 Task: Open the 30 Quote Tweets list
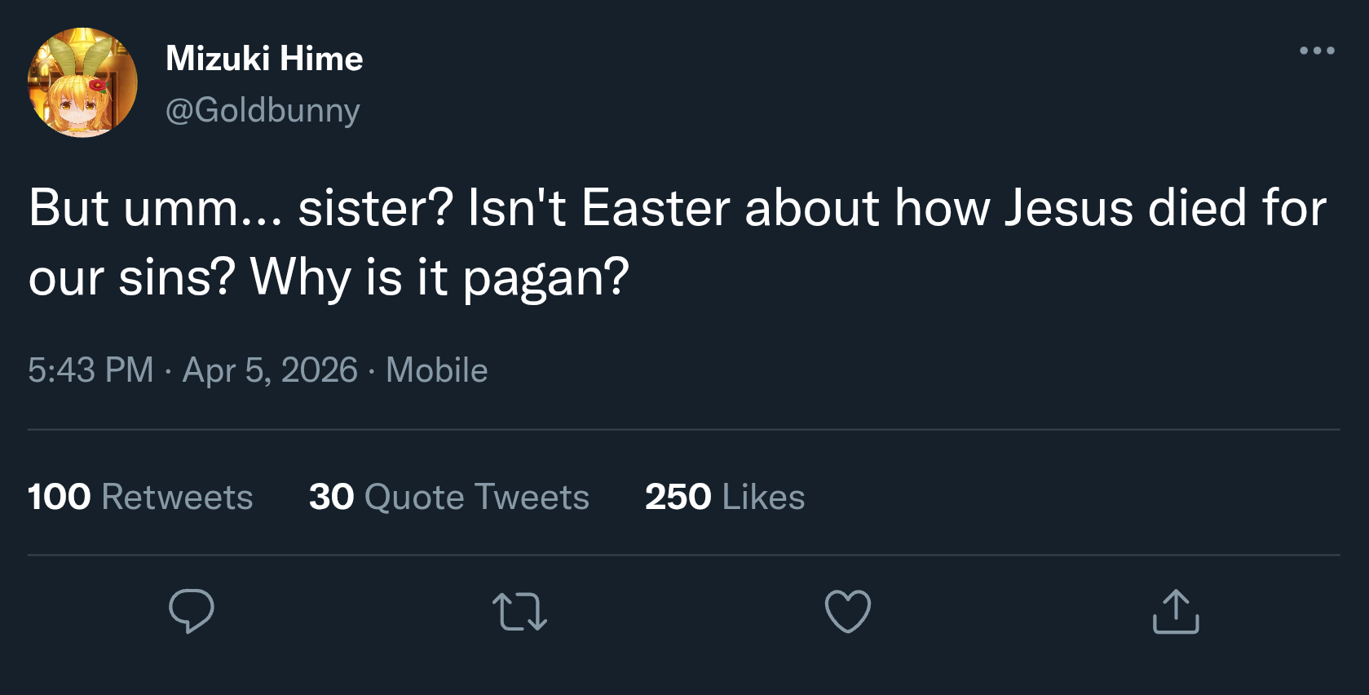coord(449,497)
